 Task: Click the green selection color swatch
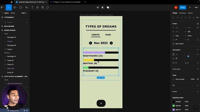coord(174,106)
